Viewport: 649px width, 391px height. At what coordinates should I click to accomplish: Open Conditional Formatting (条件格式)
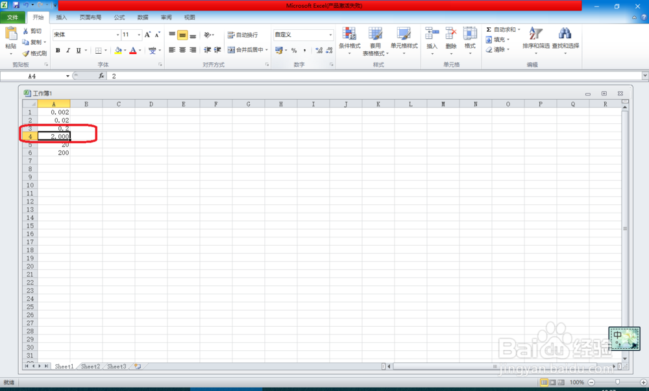point(349,40)
